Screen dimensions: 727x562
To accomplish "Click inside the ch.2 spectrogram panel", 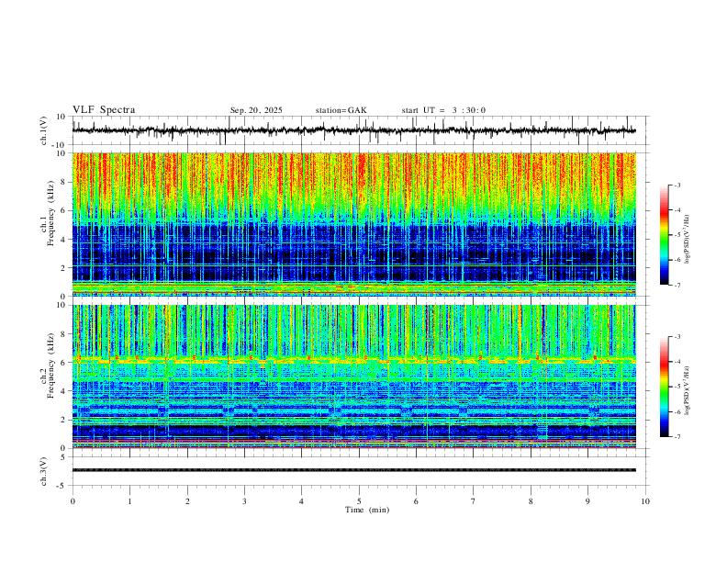I will click(x=353, y=377).
